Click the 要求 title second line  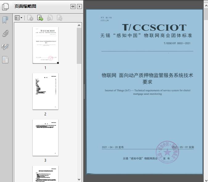147,82
